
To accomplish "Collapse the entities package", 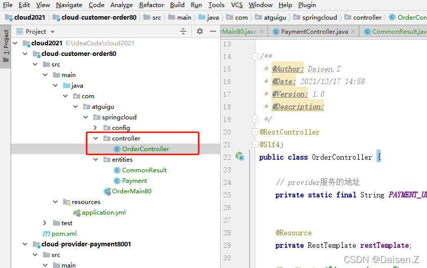I will (96, 160).
